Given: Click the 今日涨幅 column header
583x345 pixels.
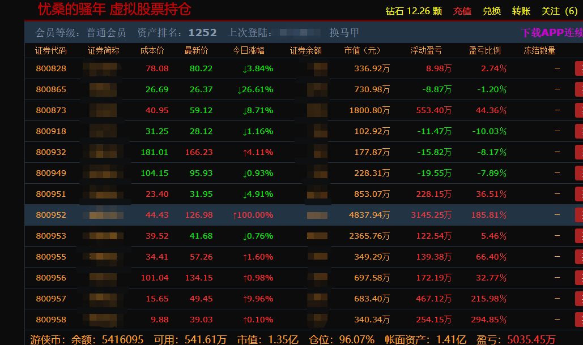Looking at the screenshot, I should [248, 50].
